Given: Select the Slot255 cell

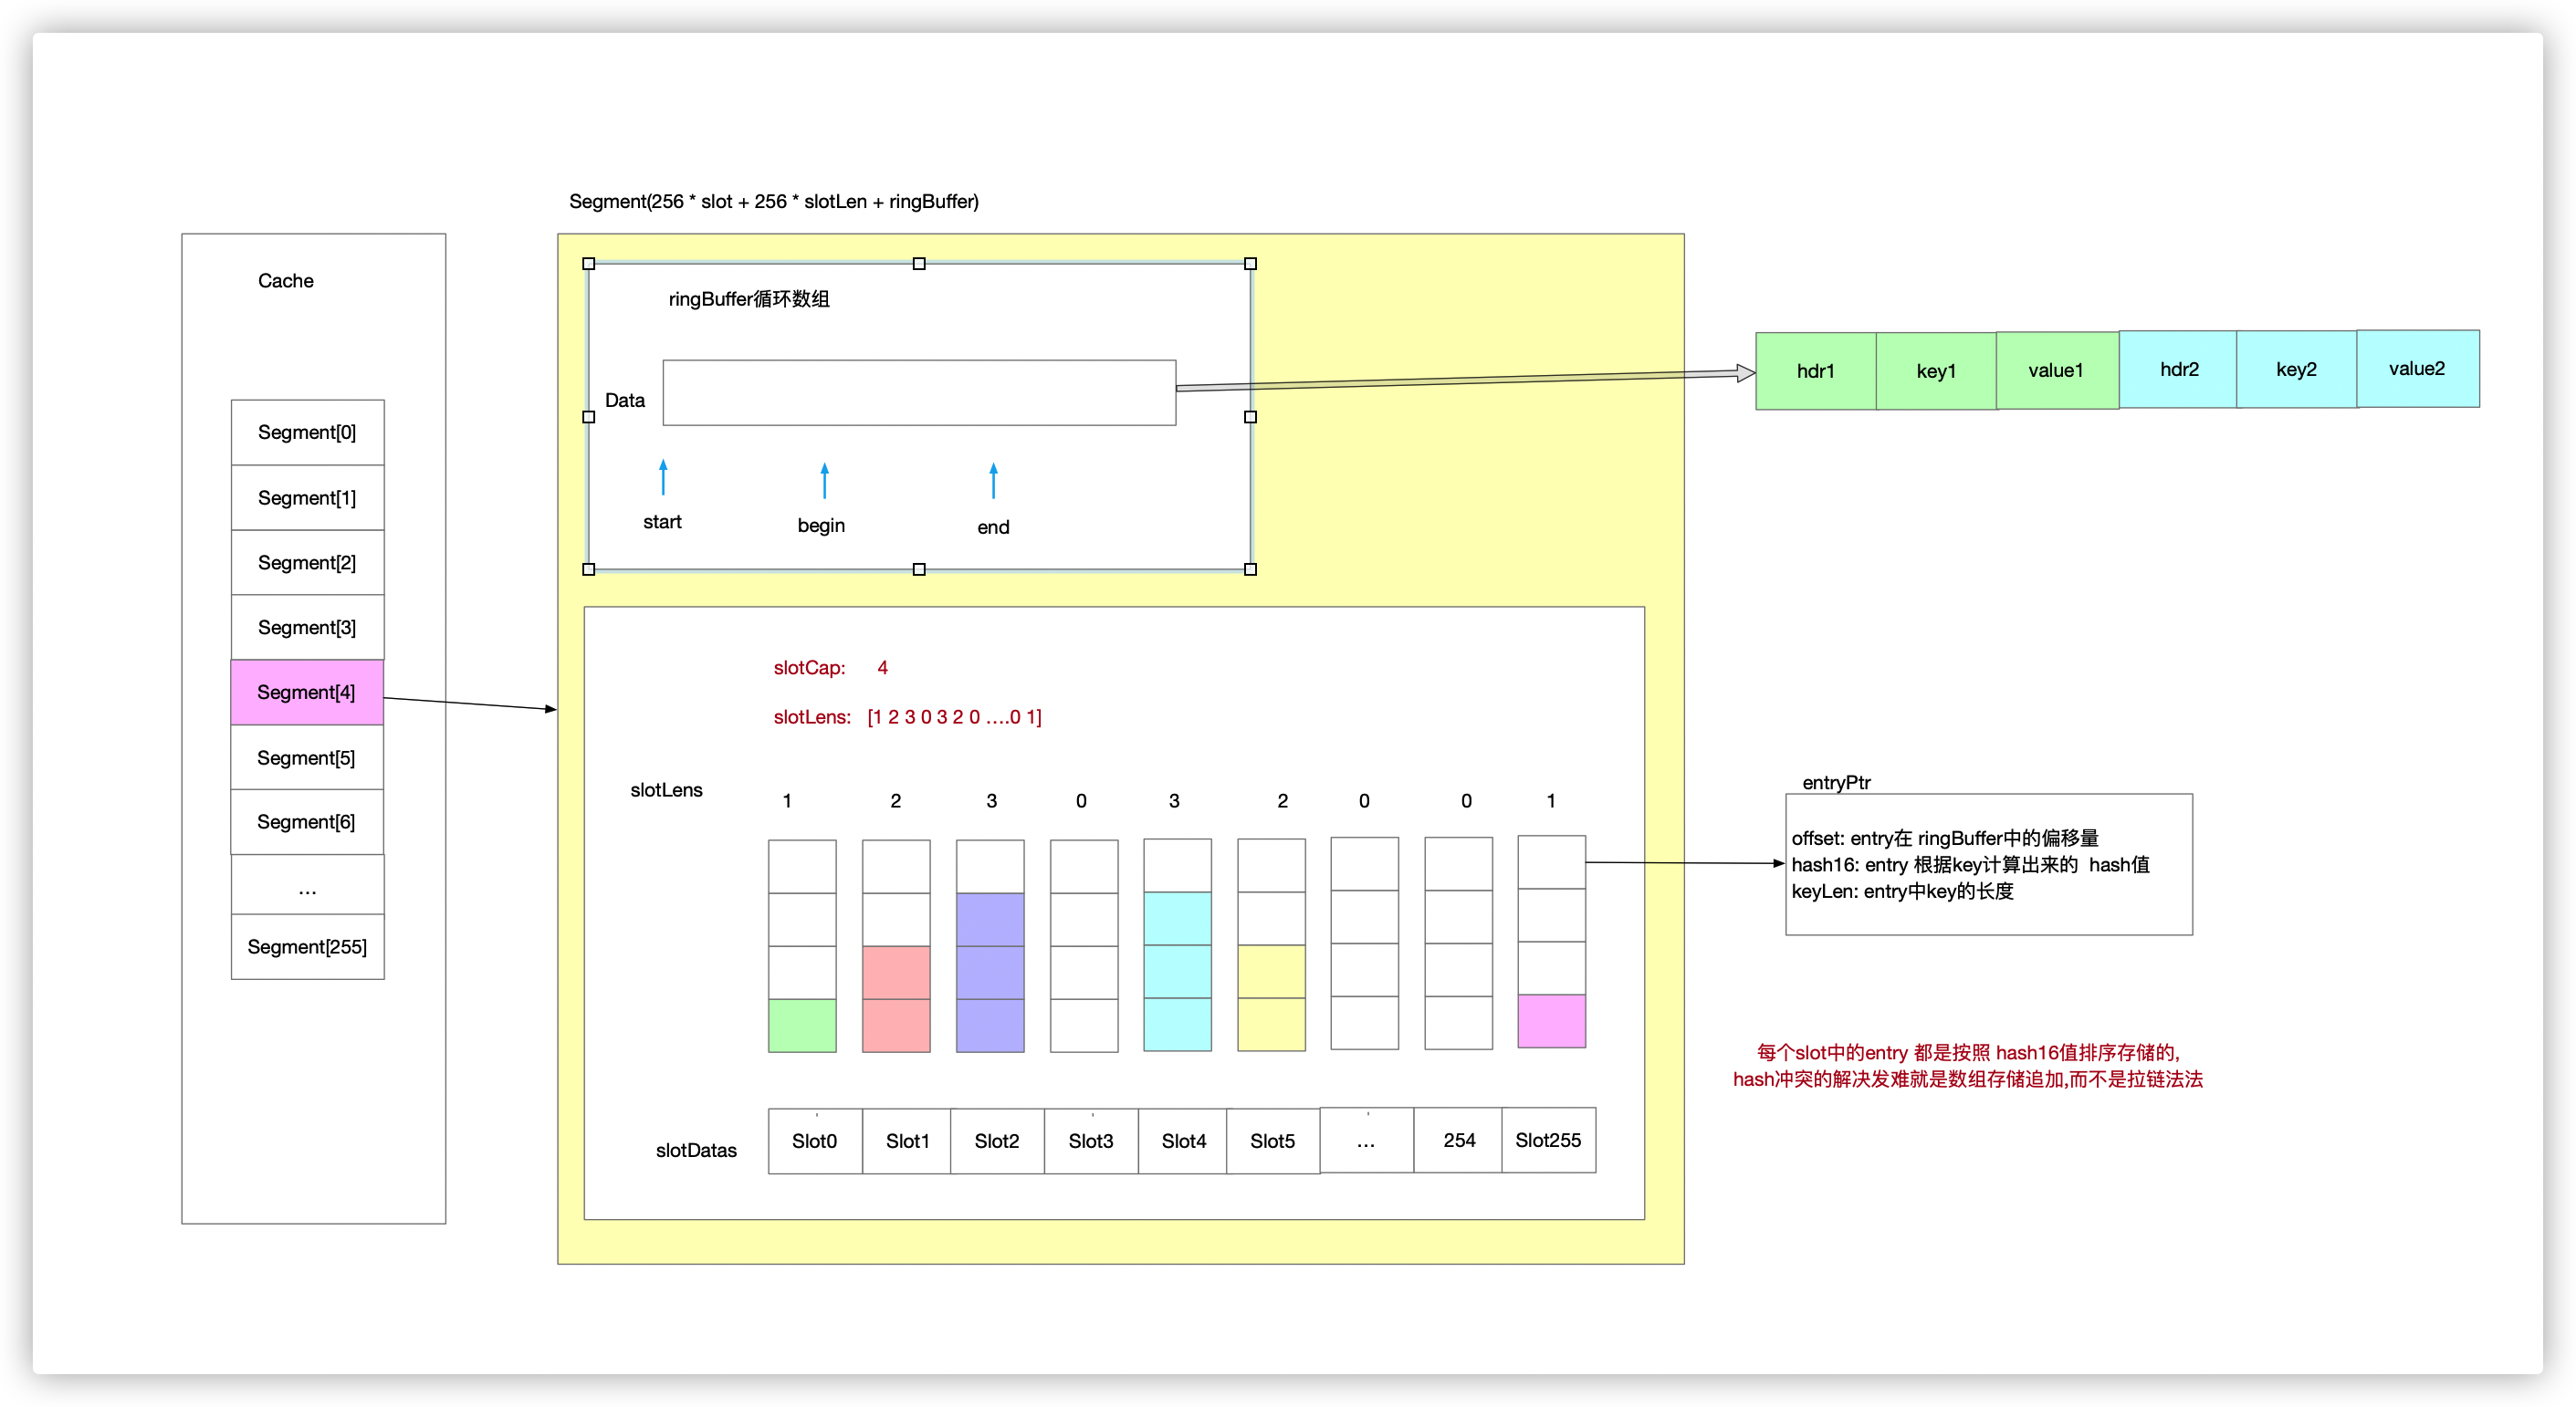Looking at the screenshot, I should click(x=1549, y=1141).
